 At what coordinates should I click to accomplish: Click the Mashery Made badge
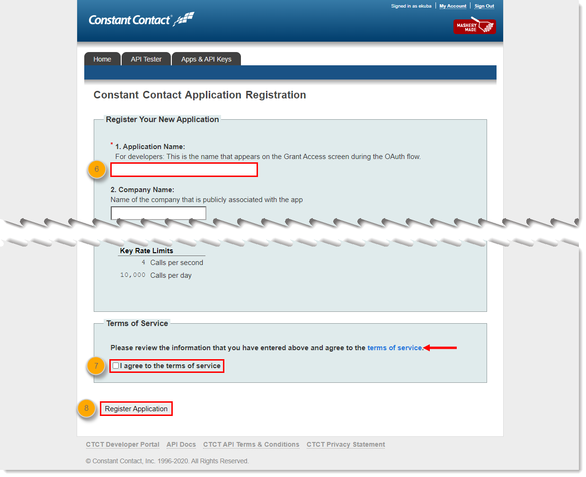click(474, 26)
